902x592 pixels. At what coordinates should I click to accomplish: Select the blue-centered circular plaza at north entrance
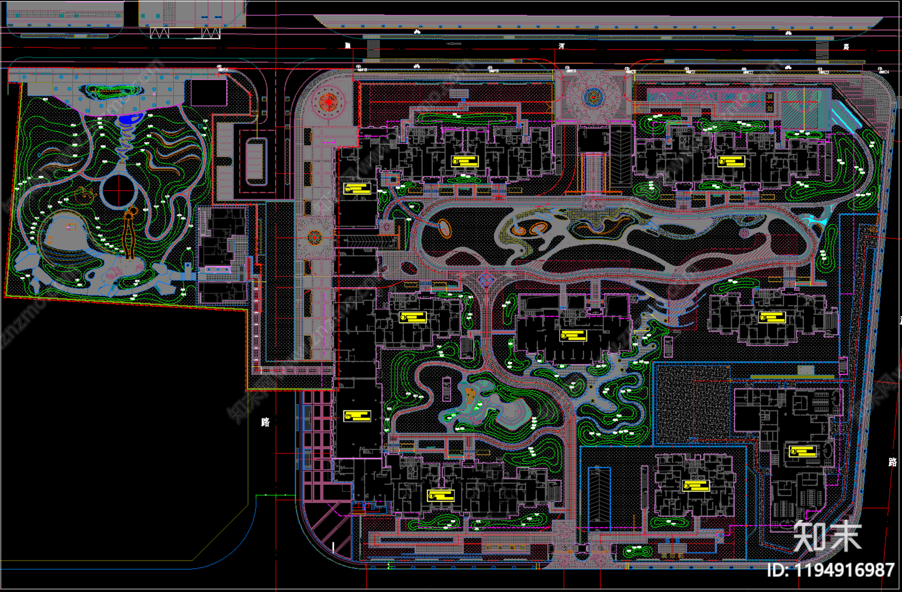point(592,98)
